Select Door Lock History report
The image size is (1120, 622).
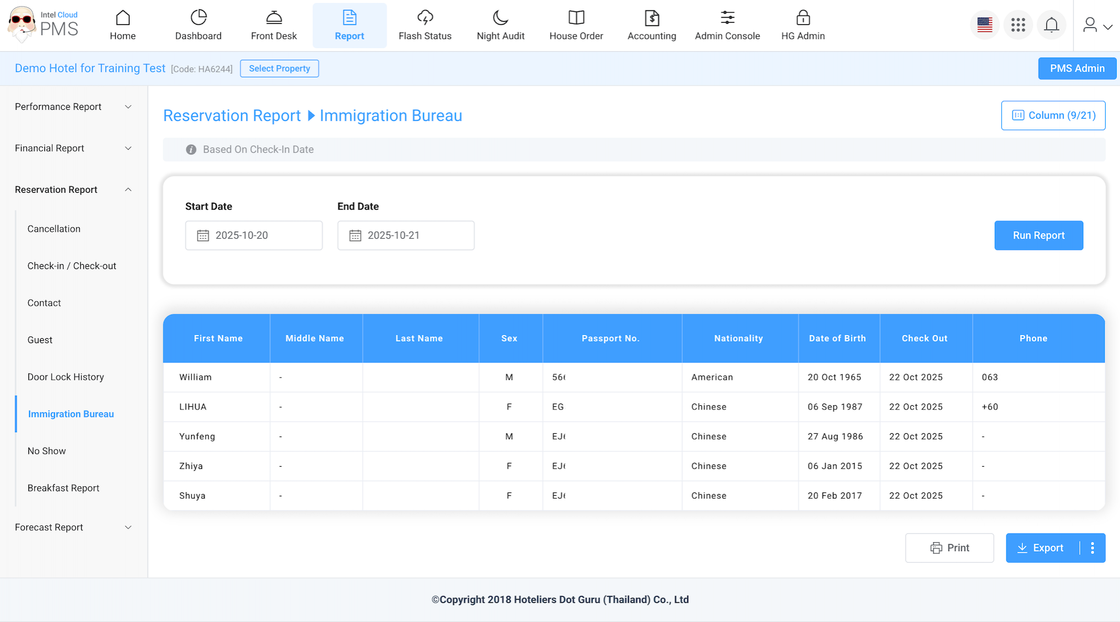coord(65,377)
